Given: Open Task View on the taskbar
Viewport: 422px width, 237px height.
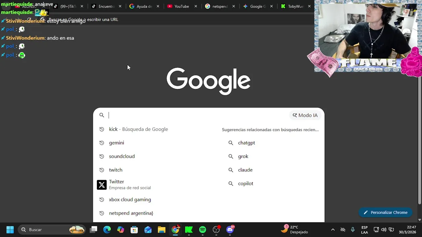Looking at the screenshot, I should (94, 229).
